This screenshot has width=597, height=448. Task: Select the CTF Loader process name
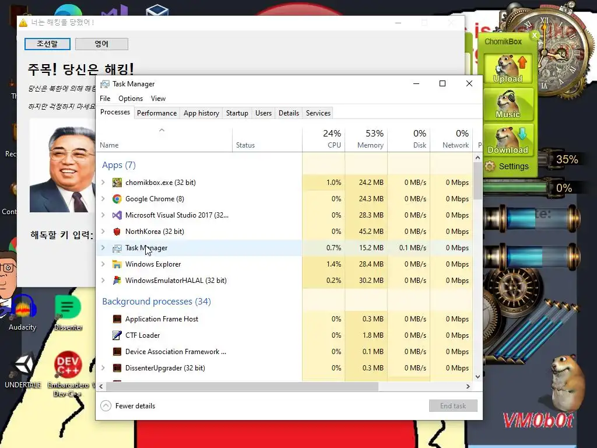[x=143, y=335]
